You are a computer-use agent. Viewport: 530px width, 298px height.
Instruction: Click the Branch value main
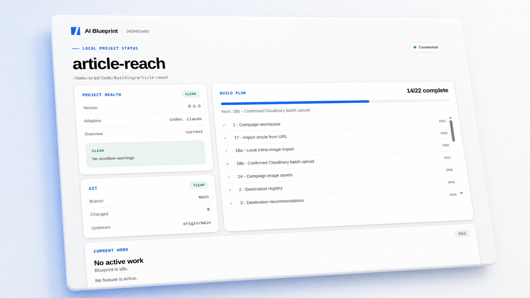pyautogui.click(x=204, y=197)
